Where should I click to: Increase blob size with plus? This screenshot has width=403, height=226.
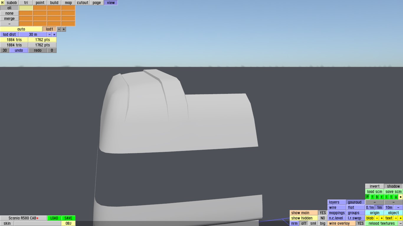click(382, 218)
